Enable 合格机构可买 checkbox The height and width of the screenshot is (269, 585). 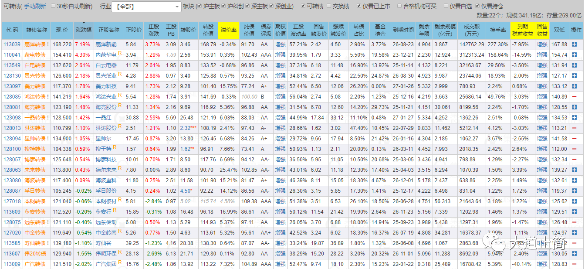pos(399,7)
